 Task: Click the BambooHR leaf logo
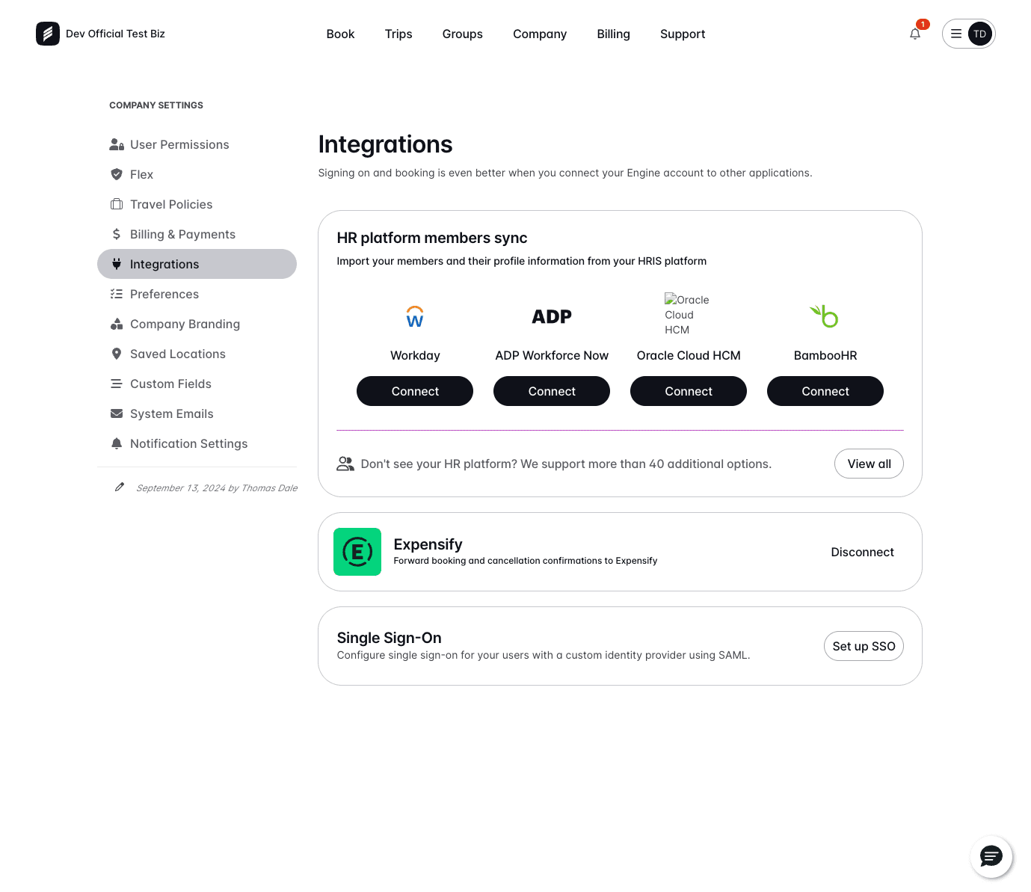click(825, 316)
